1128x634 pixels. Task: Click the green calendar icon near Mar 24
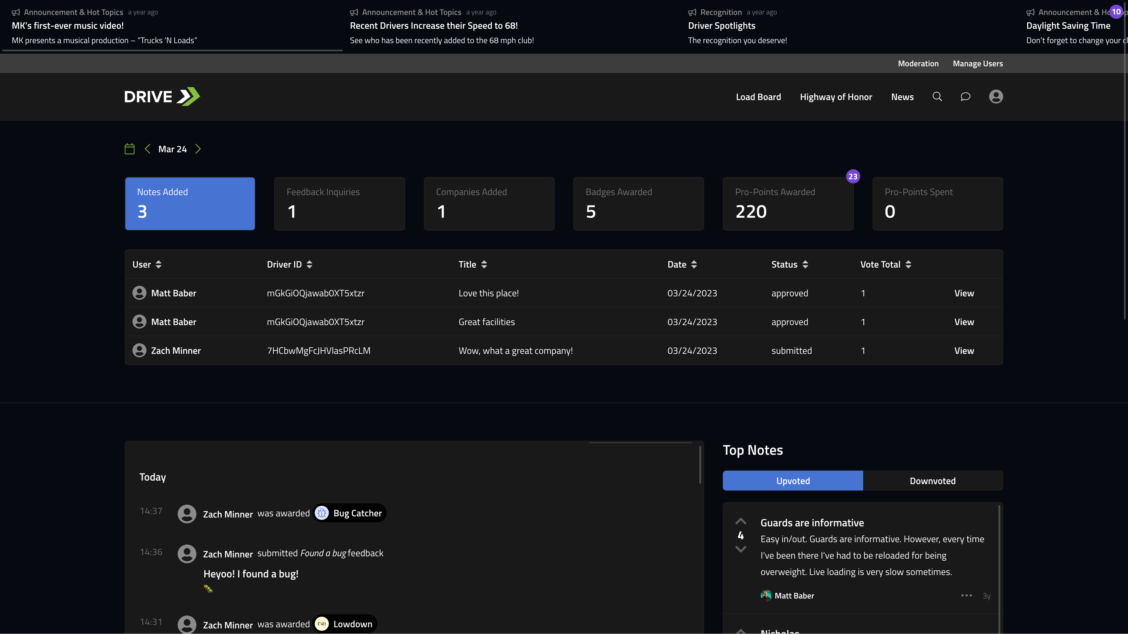129,149
